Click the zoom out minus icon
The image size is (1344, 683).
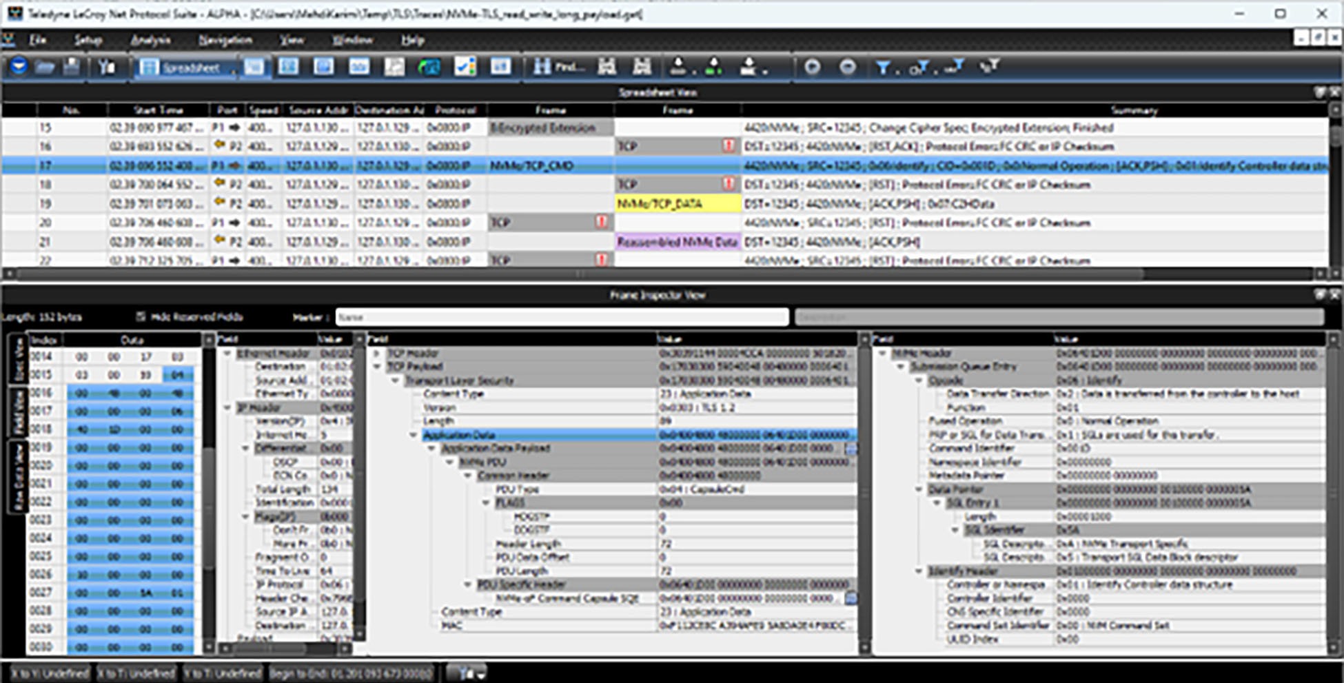click(848, 67)
